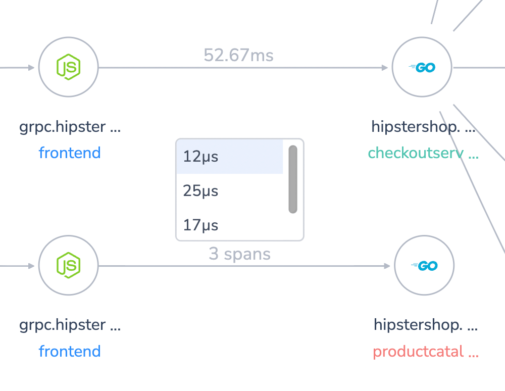Click the Node.js icon of the upper frontend node
The image size is (505, 391).
point(68,67)
